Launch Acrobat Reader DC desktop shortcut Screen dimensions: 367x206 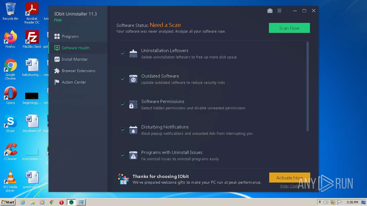tap(32, 13)
